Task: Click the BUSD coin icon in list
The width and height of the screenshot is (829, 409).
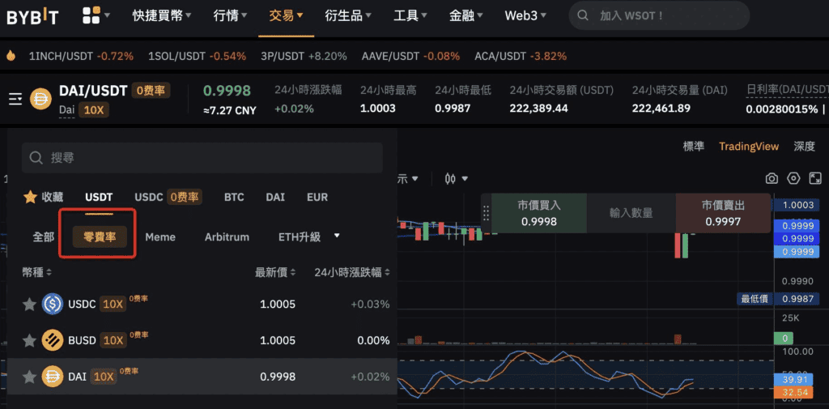Action: pos(53,341)
